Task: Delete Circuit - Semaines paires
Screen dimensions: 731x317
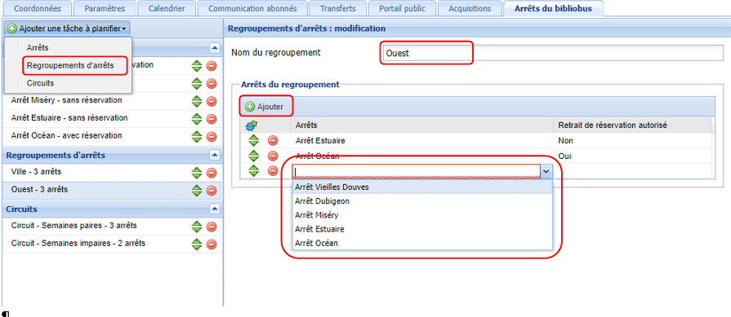Action: click(x=212, y=227)
